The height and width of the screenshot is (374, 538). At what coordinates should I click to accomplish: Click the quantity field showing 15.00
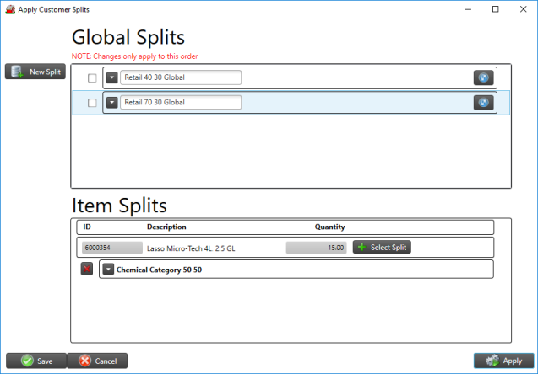pos(316,248)
